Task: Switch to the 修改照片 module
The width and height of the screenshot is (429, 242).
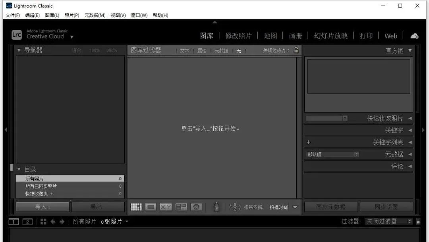Action: pos(238,35)
